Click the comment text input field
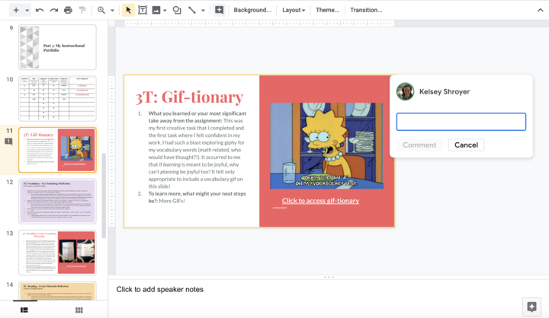549x318 pixels. tap(461, 122)
